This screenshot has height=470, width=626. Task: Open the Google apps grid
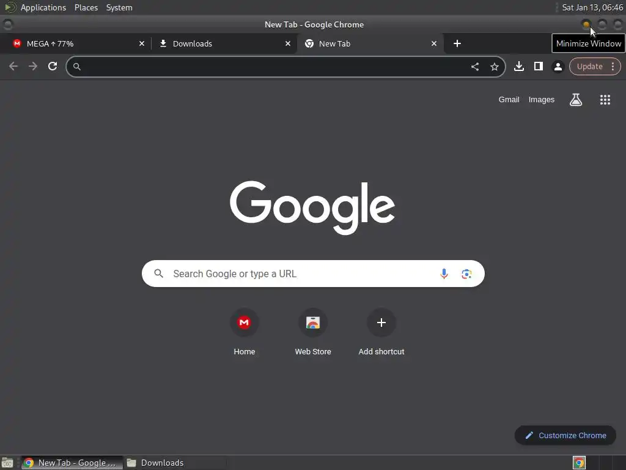605,100
